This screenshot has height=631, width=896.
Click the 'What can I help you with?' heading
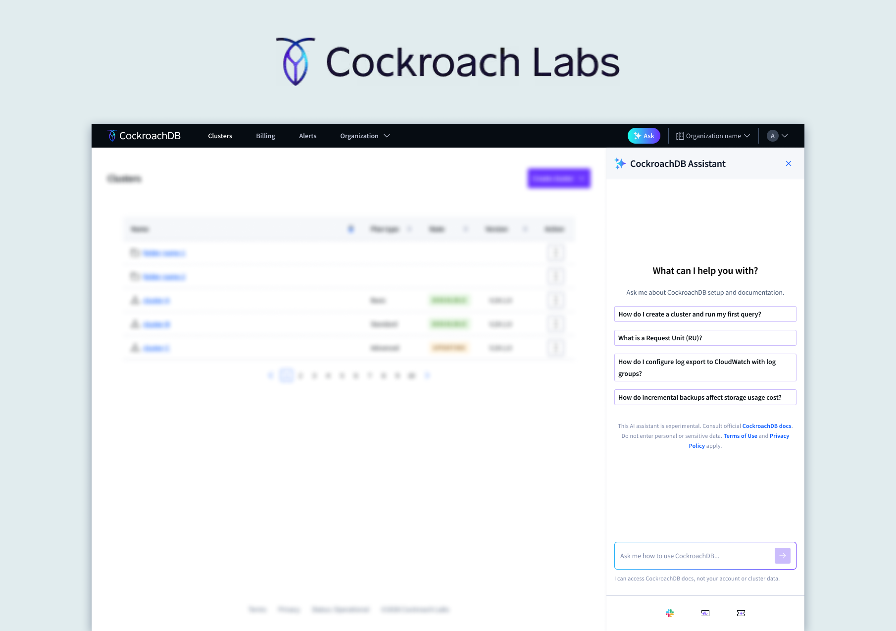tap(705, 270)
